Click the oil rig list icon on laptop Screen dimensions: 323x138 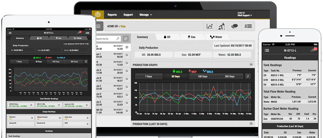pyautogui.click(x=248, y=26)
